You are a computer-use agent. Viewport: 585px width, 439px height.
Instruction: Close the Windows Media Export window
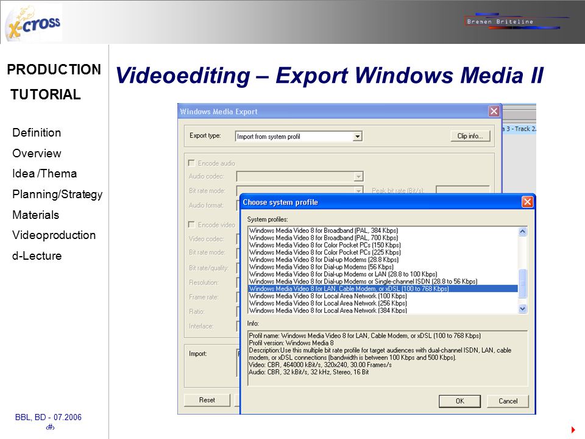(x=494, y=111)
